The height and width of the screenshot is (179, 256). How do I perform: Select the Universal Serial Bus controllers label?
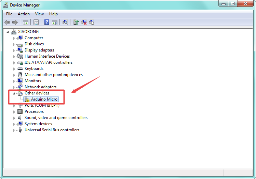[52, 130]
